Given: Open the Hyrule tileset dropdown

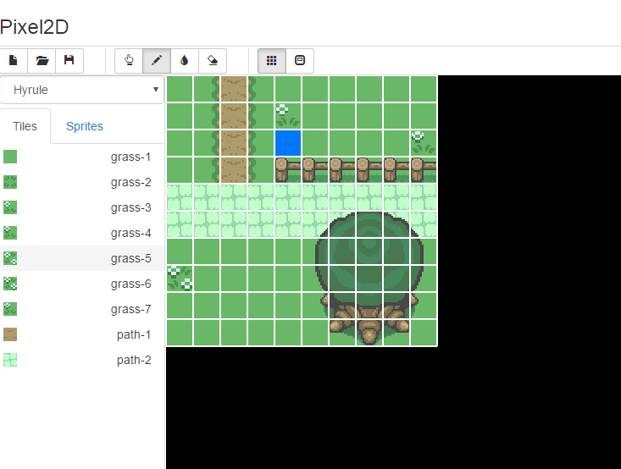Looking at the screenshot, I should tap(82, 90).
